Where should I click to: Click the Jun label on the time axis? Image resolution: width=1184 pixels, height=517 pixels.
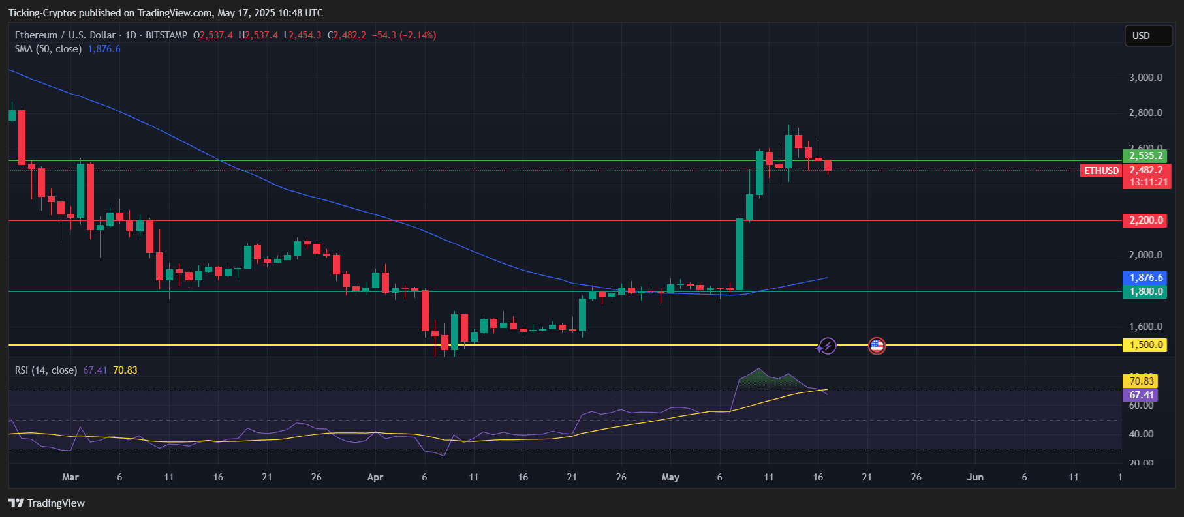click(x=974, y=477)
